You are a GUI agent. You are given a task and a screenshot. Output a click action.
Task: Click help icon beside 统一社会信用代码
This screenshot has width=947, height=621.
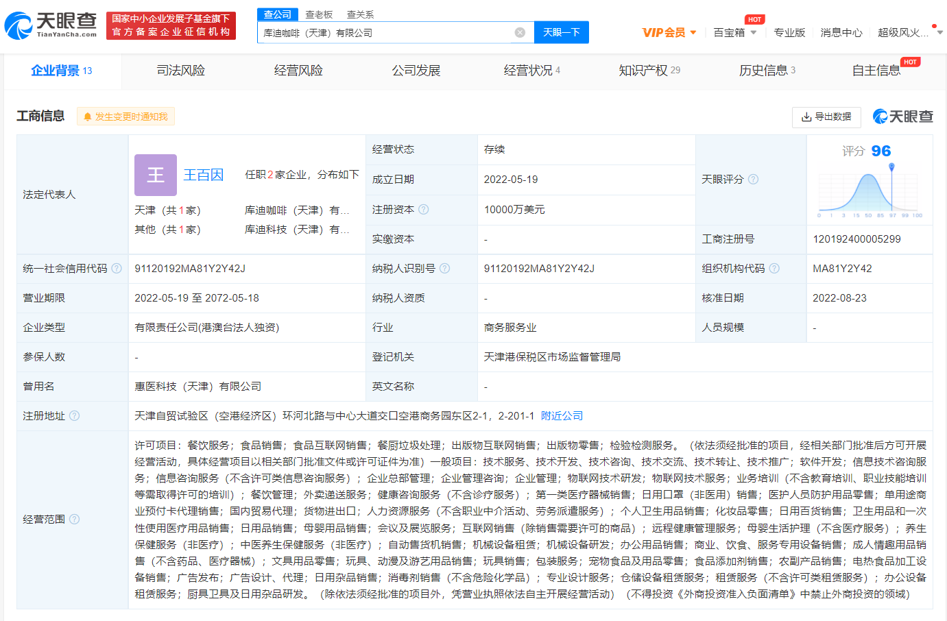pos(117,269)
